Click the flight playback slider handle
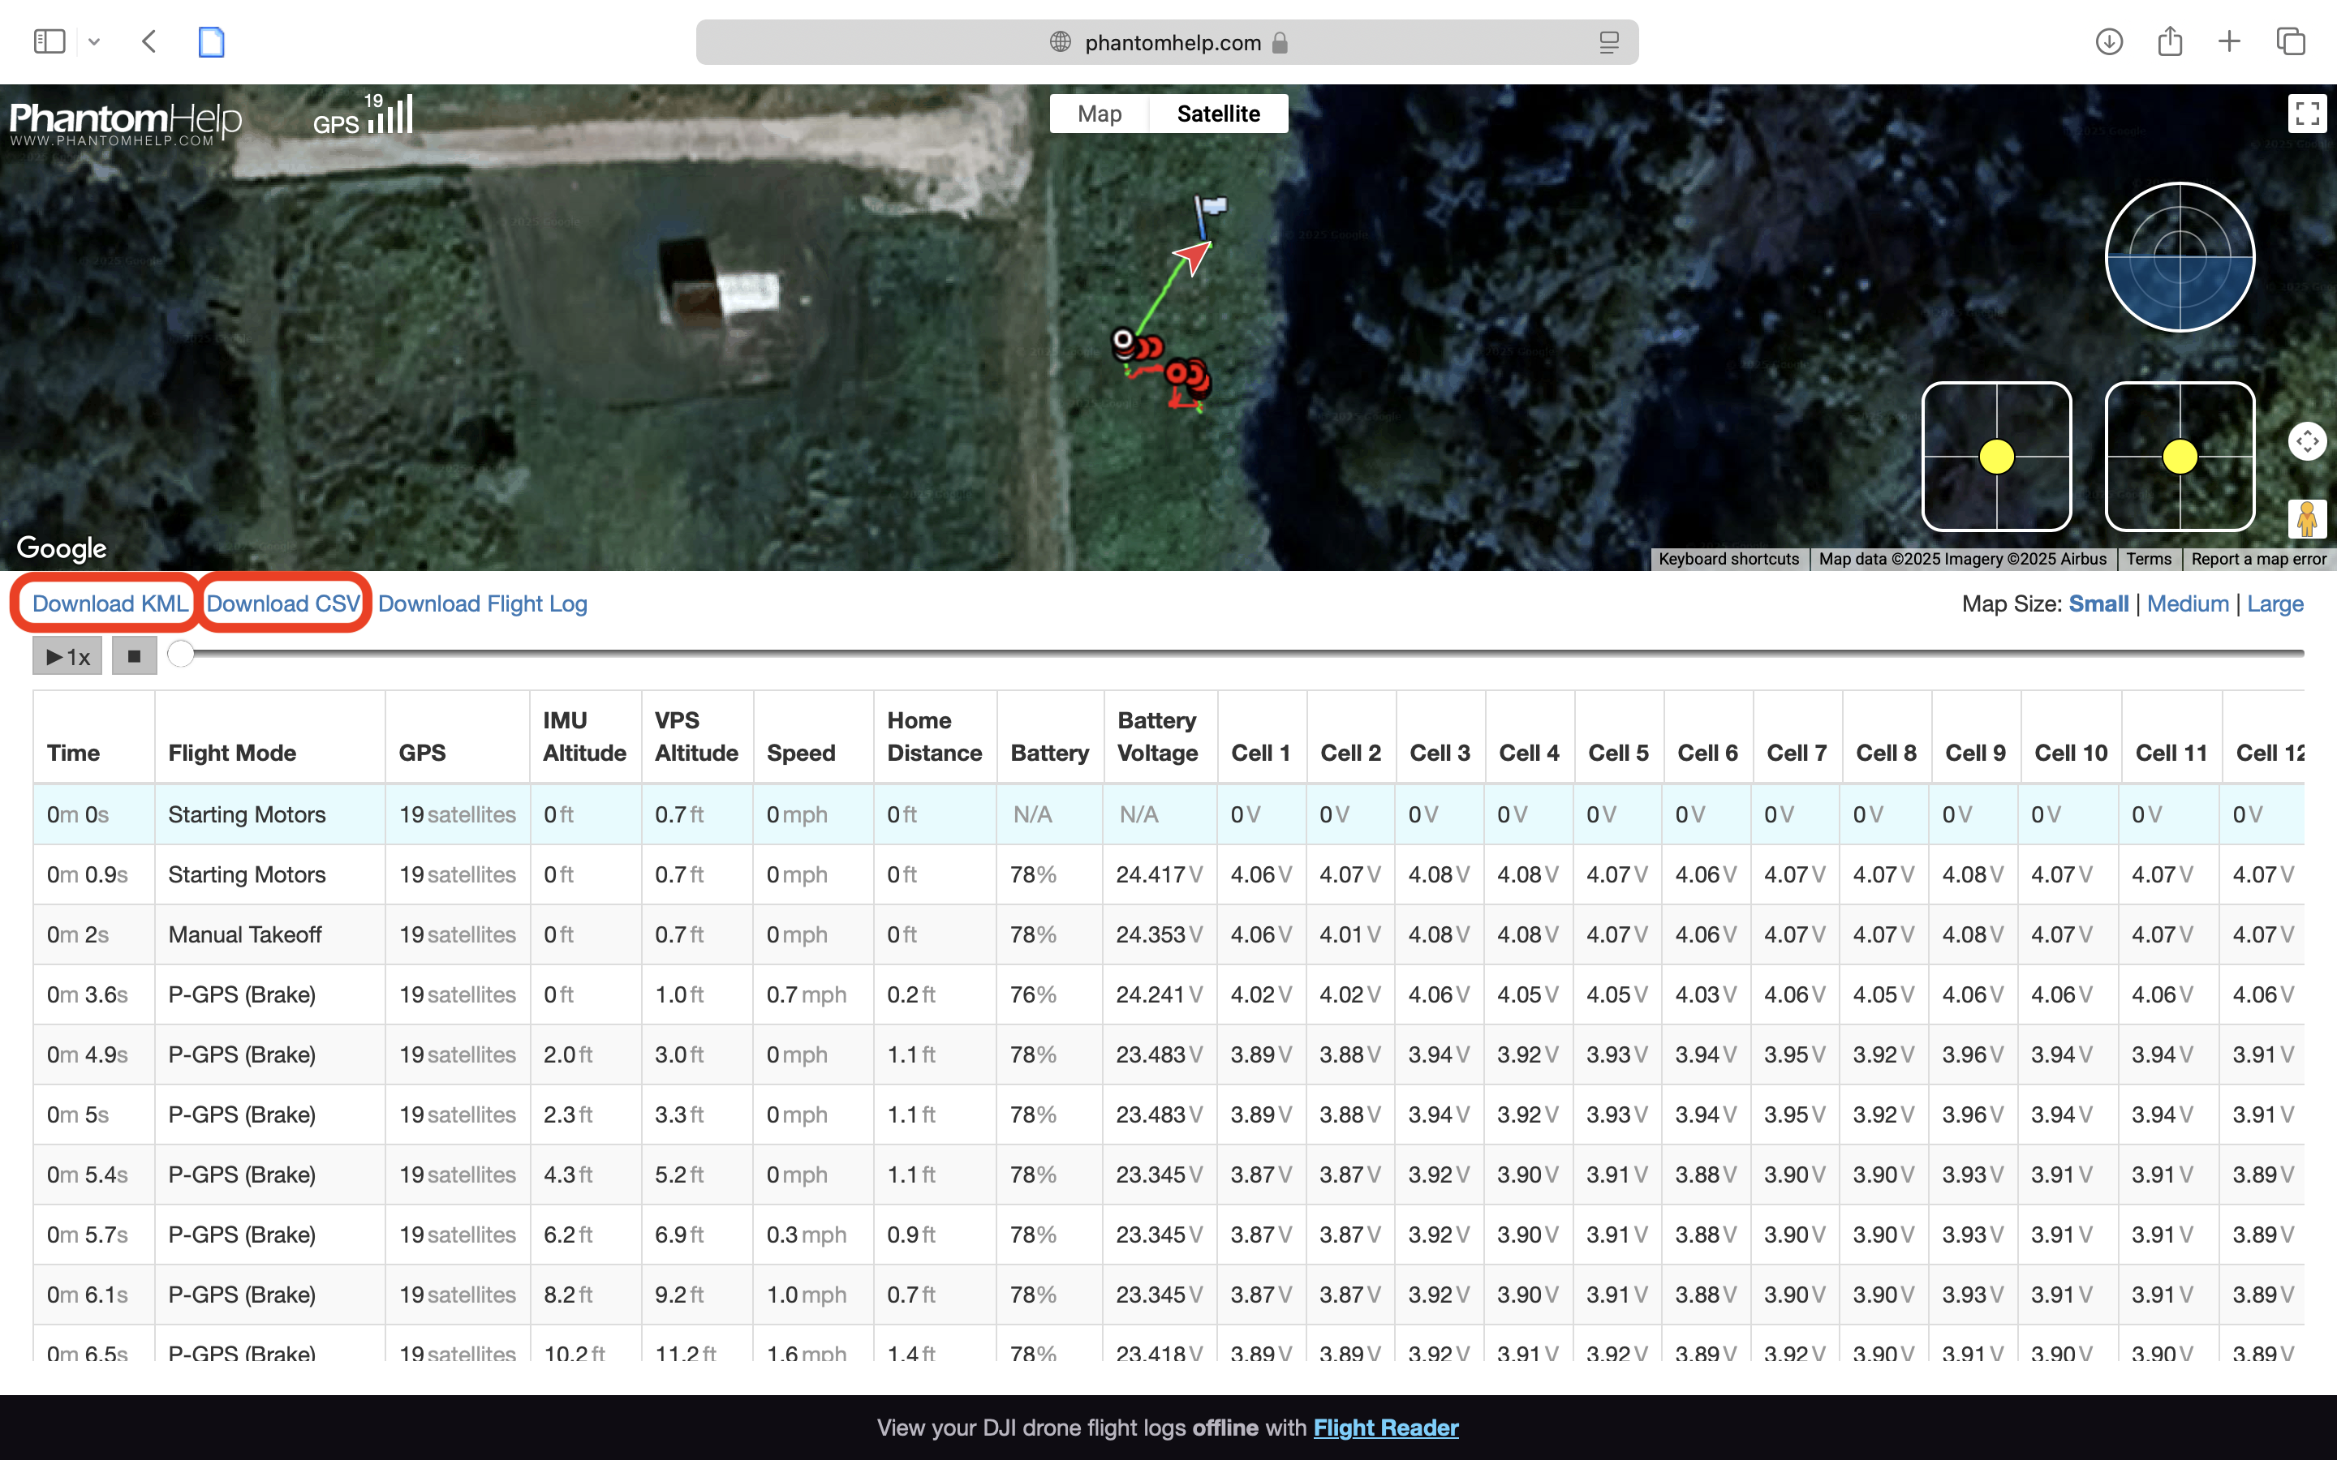The image size is (2337, 1460). (x=181, y=654)
